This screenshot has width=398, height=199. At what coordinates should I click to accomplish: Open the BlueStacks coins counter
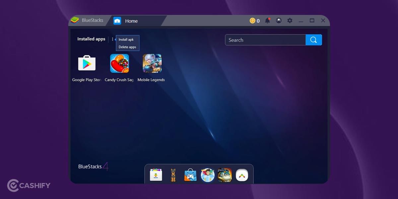(255, 21)
